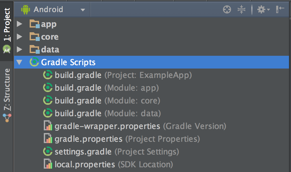This screenshot has height=172, width=291.
Task: Open build.gradle (Module: app)
Action: pos(107,88)
